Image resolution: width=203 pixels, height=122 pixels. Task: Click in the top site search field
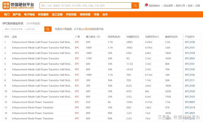click(86, 6)
